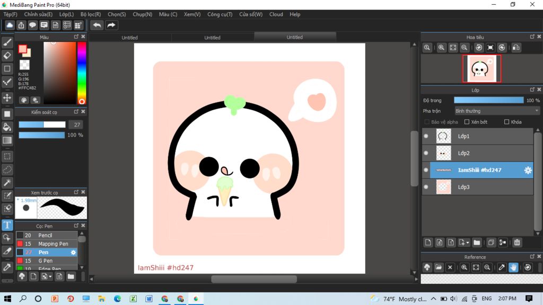Open the Chỉnh sửa(E) menu
Screen dimensions: 543x305
(x=38, y=14)
